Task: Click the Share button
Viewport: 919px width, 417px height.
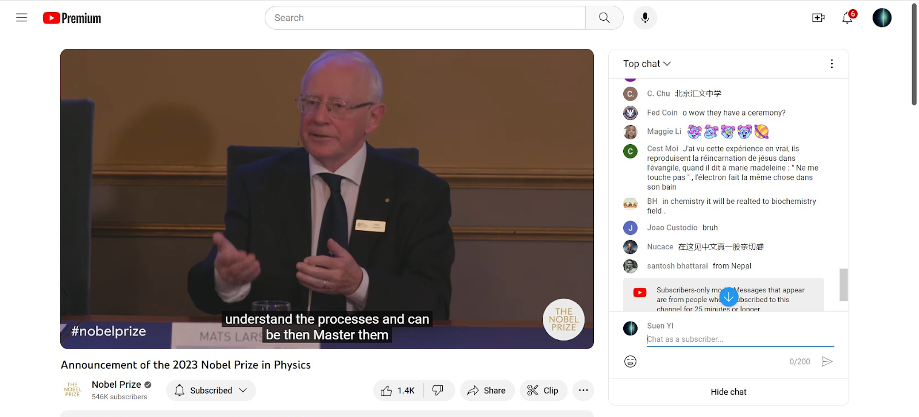Action: click(486, 391)
